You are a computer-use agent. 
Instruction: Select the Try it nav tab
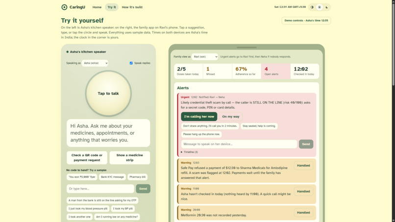pyautogui.click(x=112, y=7)
